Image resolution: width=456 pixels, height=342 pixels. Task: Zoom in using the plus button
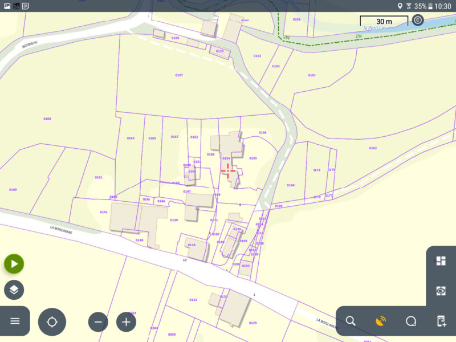[x=125, y=321]
